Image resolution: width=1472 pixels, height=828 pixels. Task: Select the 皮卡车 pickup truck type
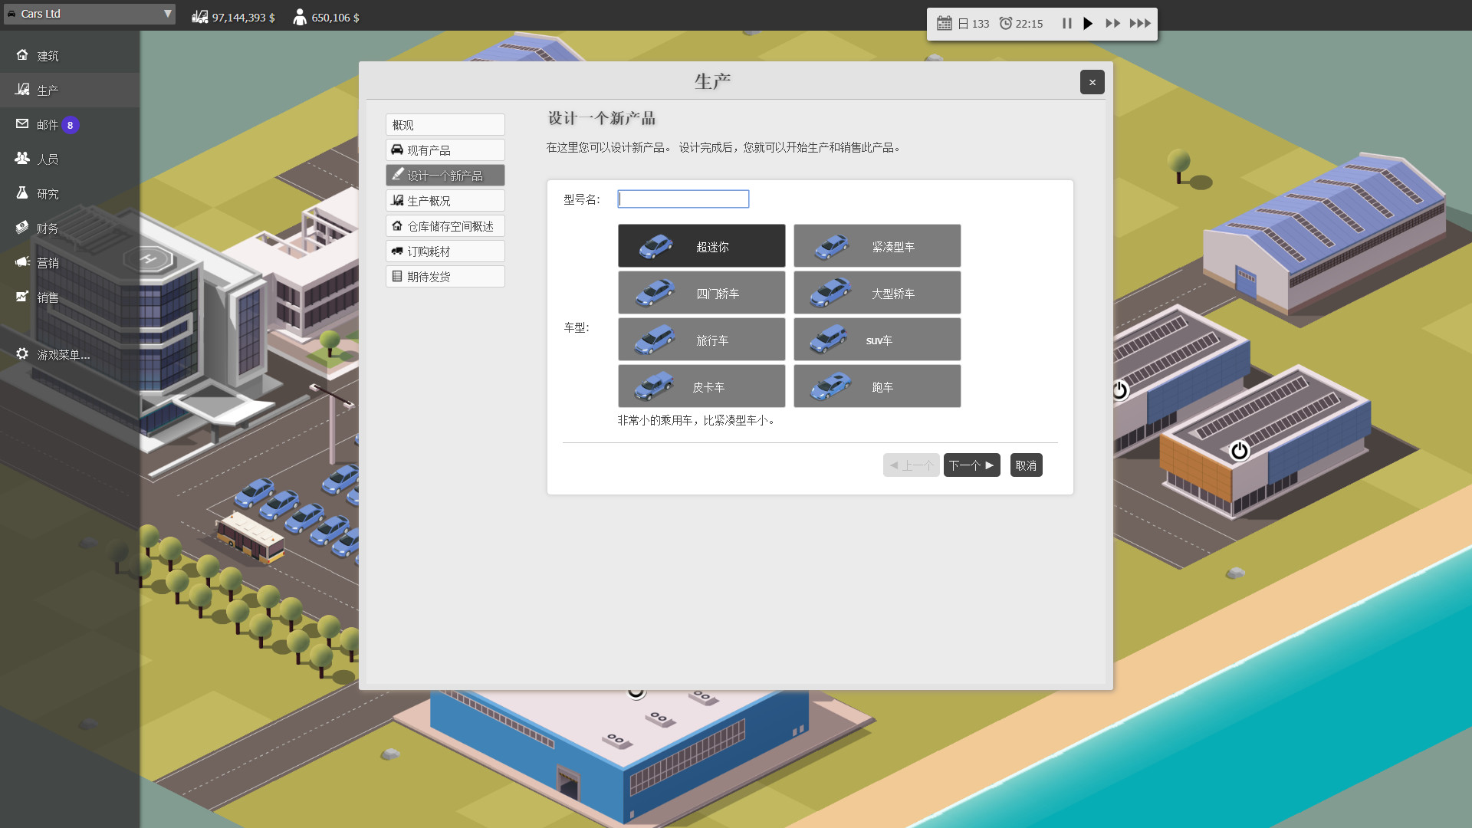(x=701, y=386)
